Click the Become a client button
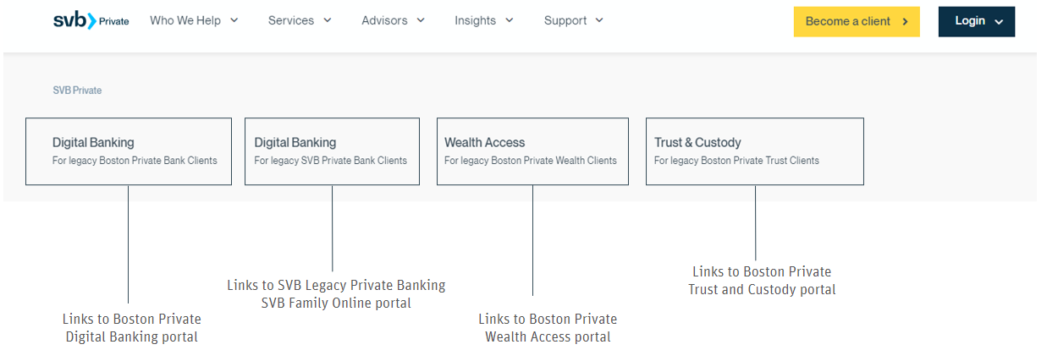 [857, 22]
